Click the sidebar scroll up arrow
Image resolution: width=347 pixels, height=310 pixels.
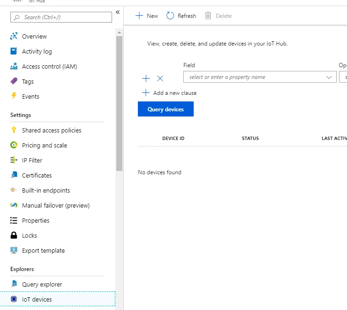click(119, 32)
